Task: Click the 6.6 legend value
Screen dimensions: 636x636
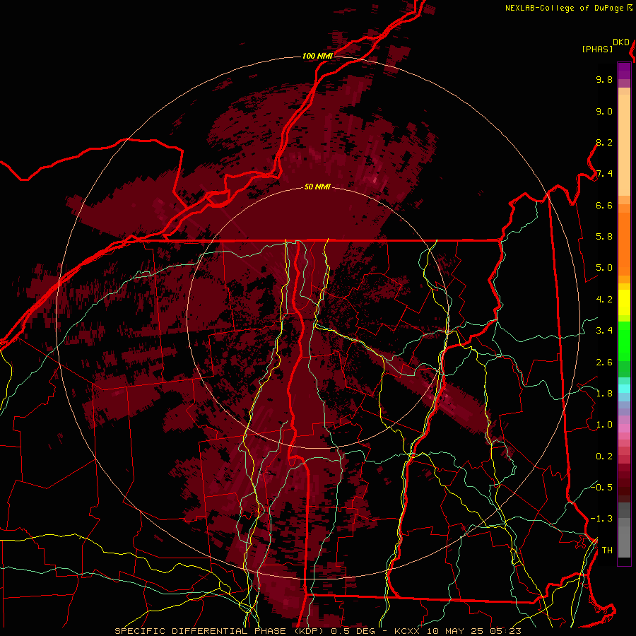Action: click(604, 205)
